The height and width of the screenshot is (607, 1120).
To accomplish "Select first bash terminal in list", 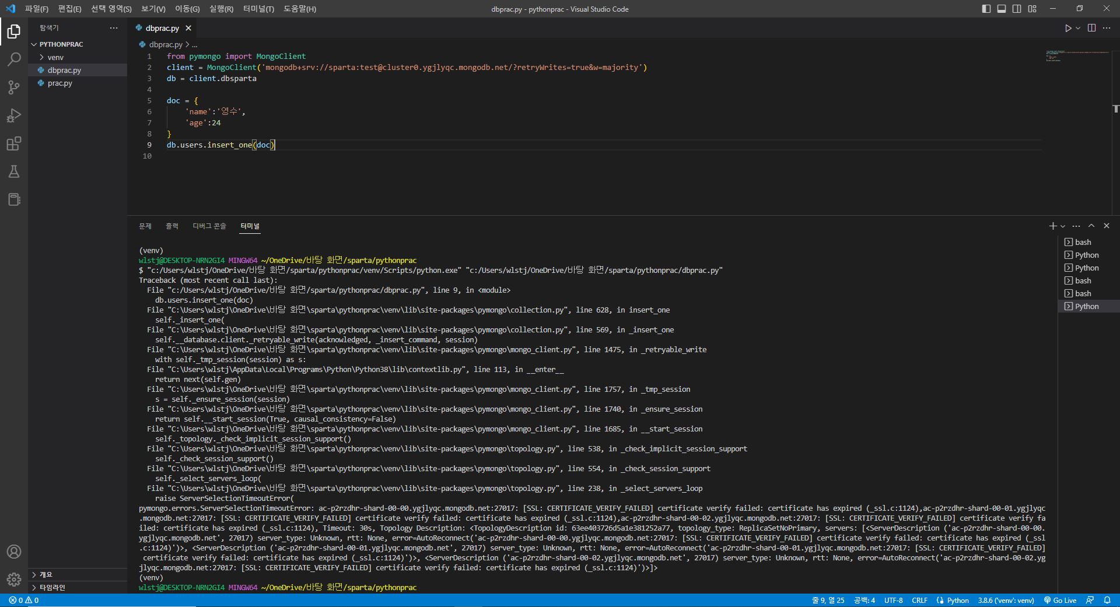I will pyautogui.click(x=1088, y=242).
